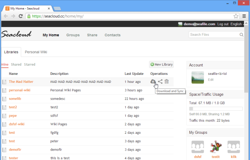This screenshot has width=250, height=160.
Task: Click the "22 hours ago" cell
Action: click(x=134, y=99)
